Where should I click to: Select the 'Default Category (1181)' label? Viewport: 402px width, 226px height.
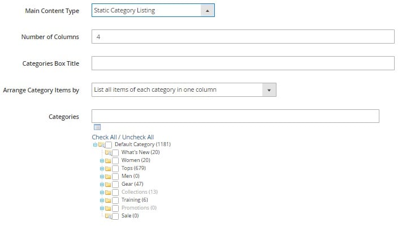pyautogui.click(x=142, y=144)
